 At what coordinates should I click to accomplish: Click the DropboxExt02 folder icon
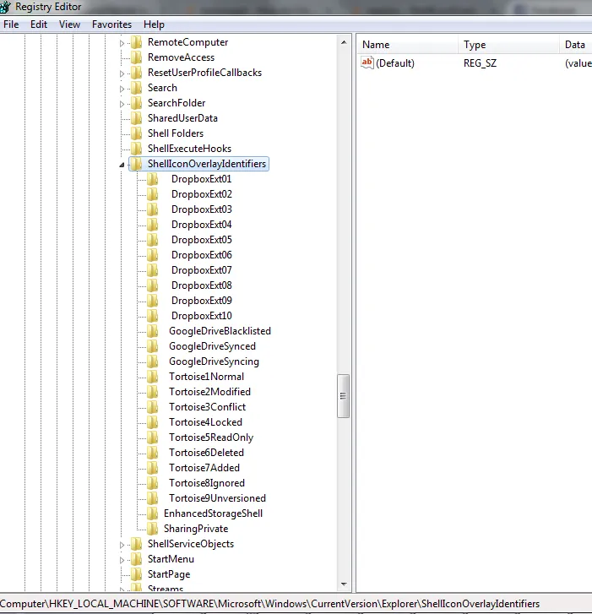152,194
